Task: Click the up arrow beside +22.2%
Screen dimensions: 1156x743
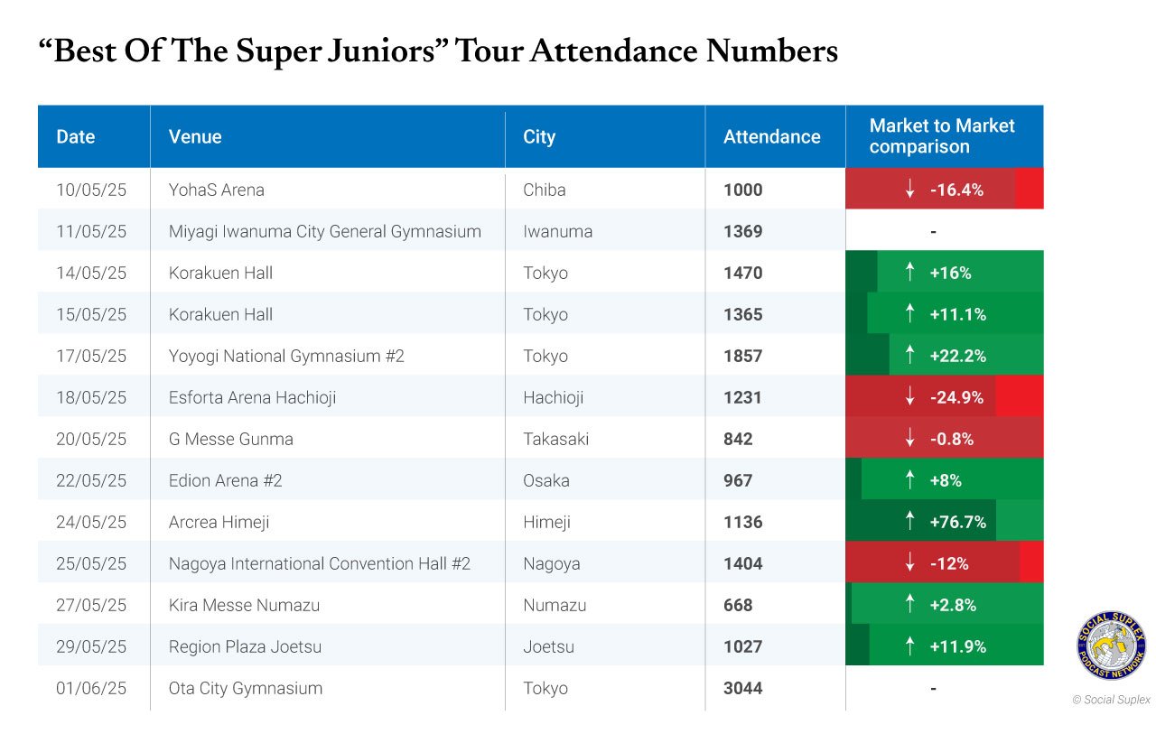Action: point(910,356)
